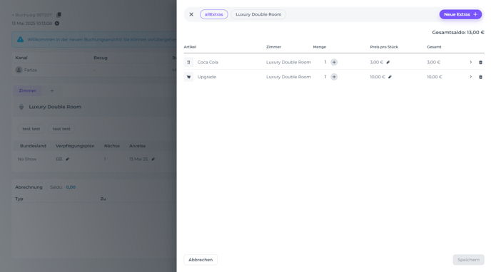Click the 3,00 € Gesamt value

tap(433, 62)
